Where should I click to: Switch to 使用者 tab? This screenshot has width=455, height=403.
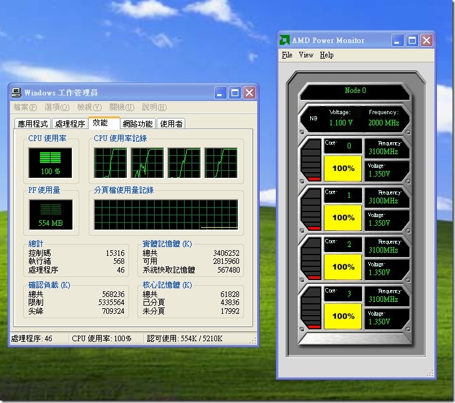[171, 124]
